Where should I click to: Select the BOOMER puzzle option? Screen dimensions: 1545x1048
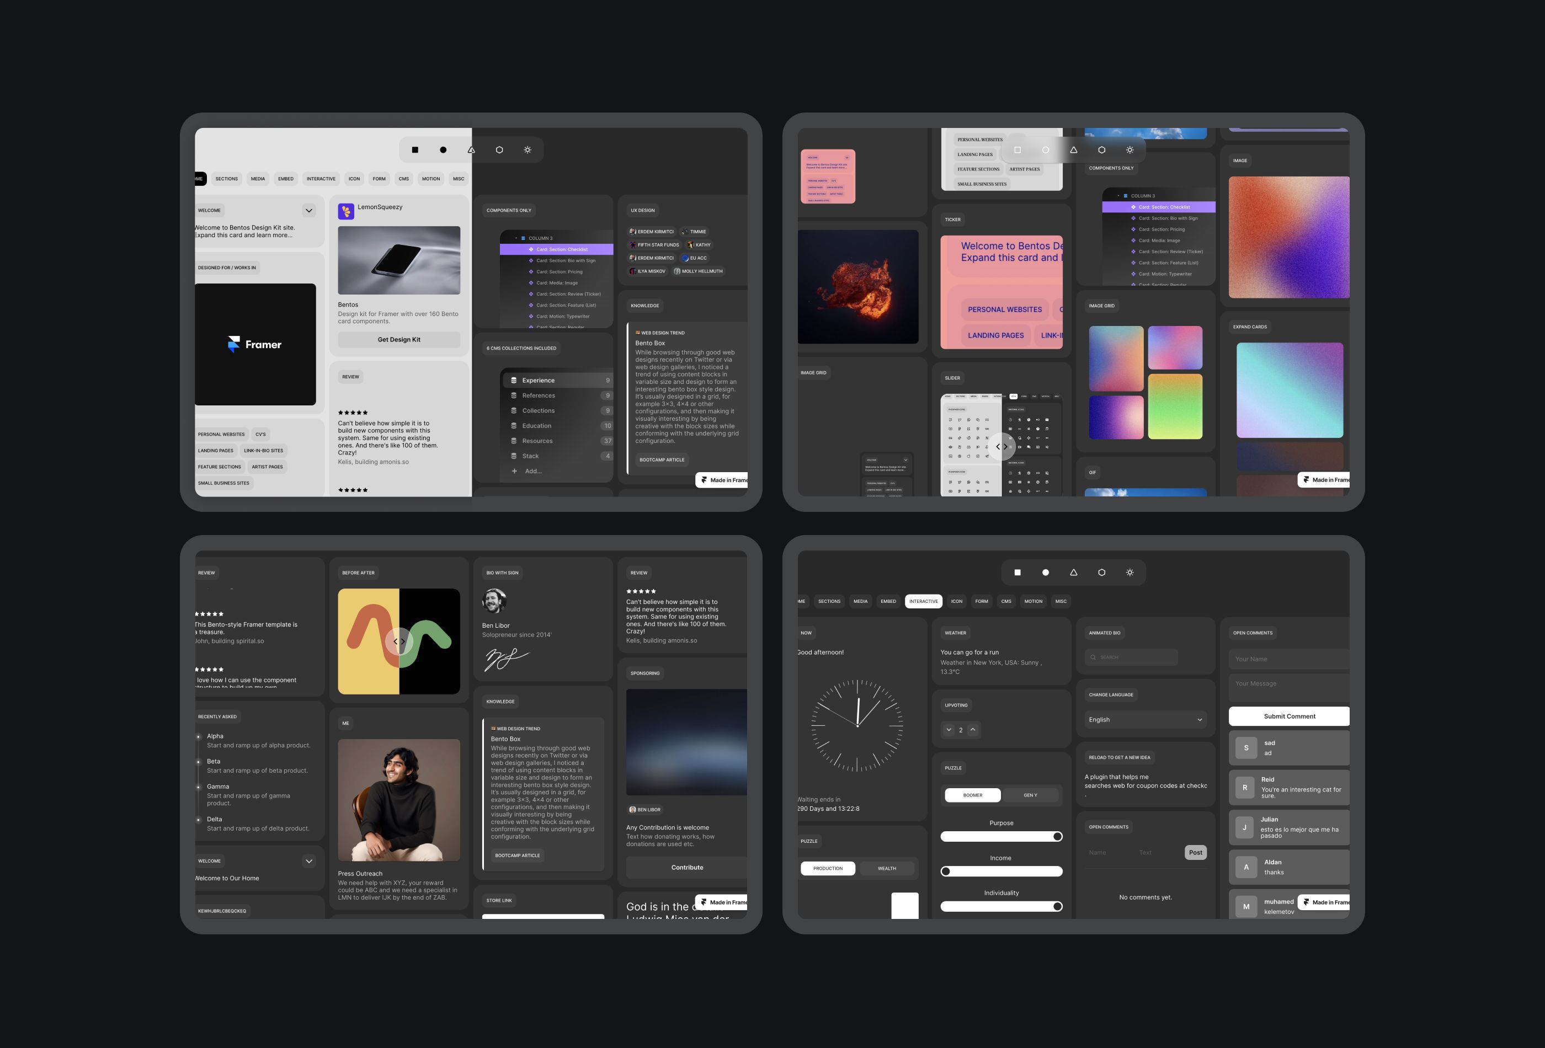coord(973,795)
